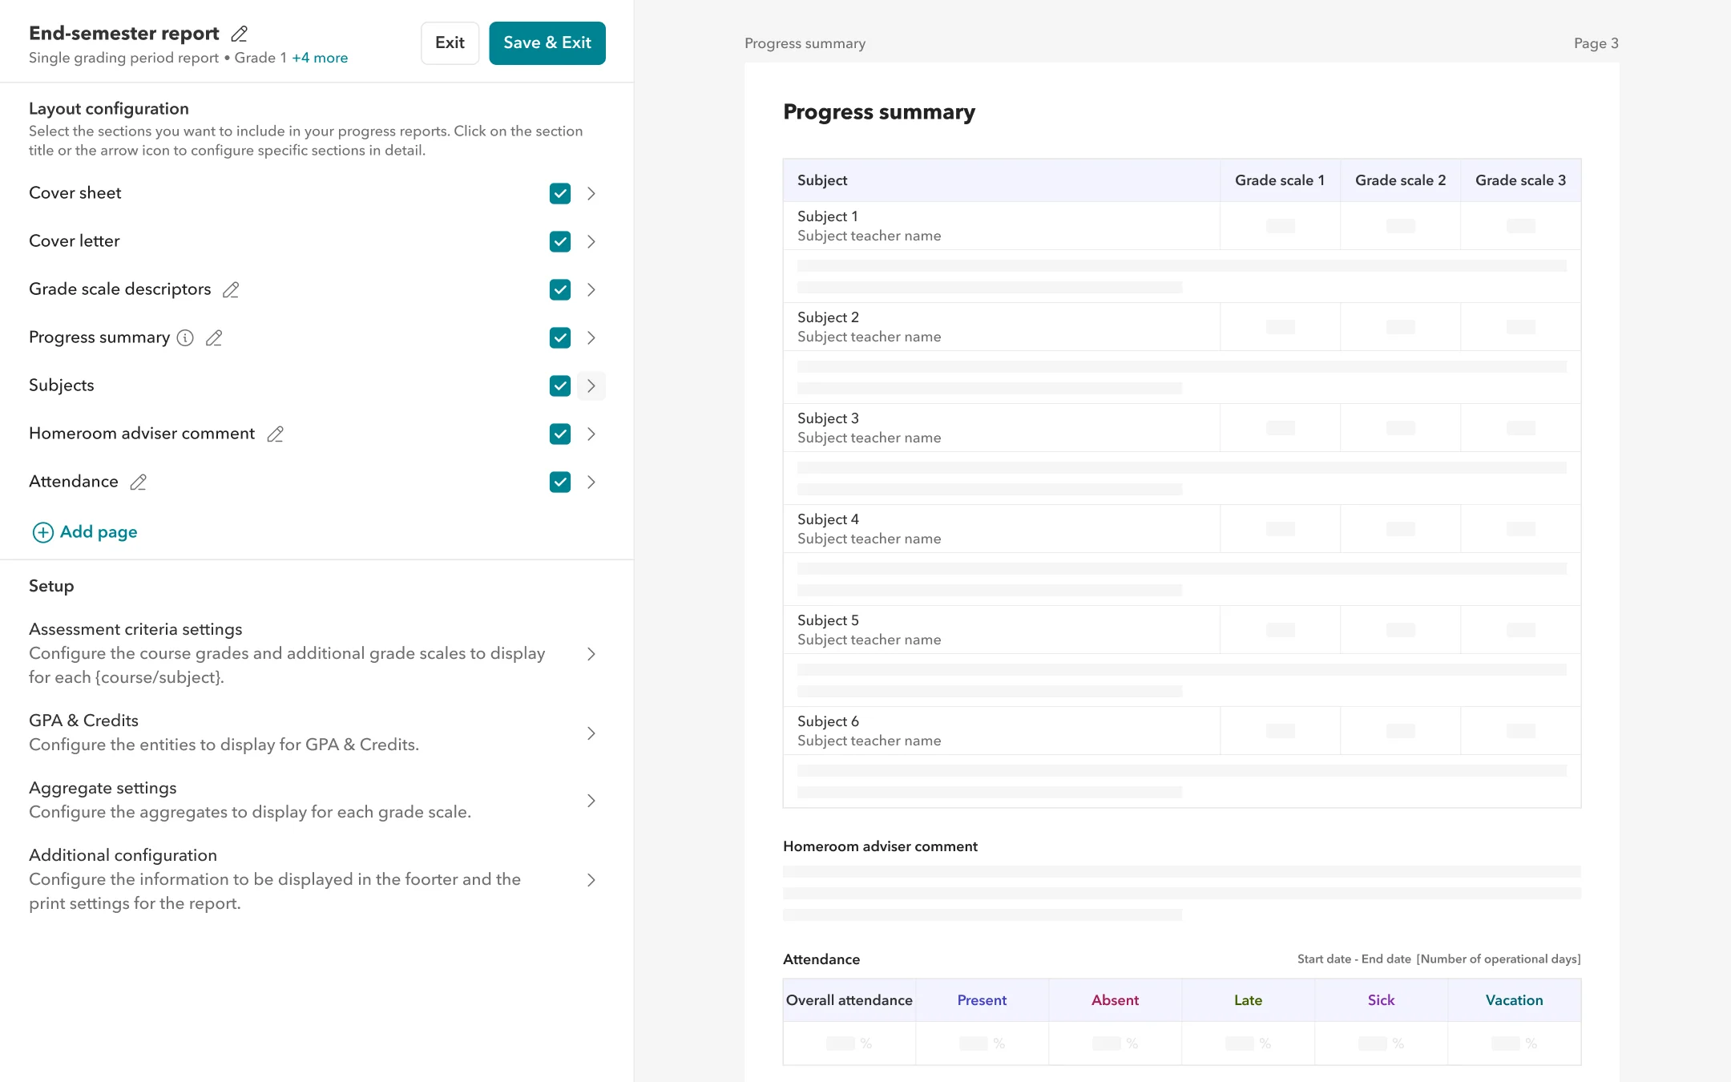Open Assessment criteria settings chevron
This screenshot has width=1731, height=1082.
(x=591, y=654)
